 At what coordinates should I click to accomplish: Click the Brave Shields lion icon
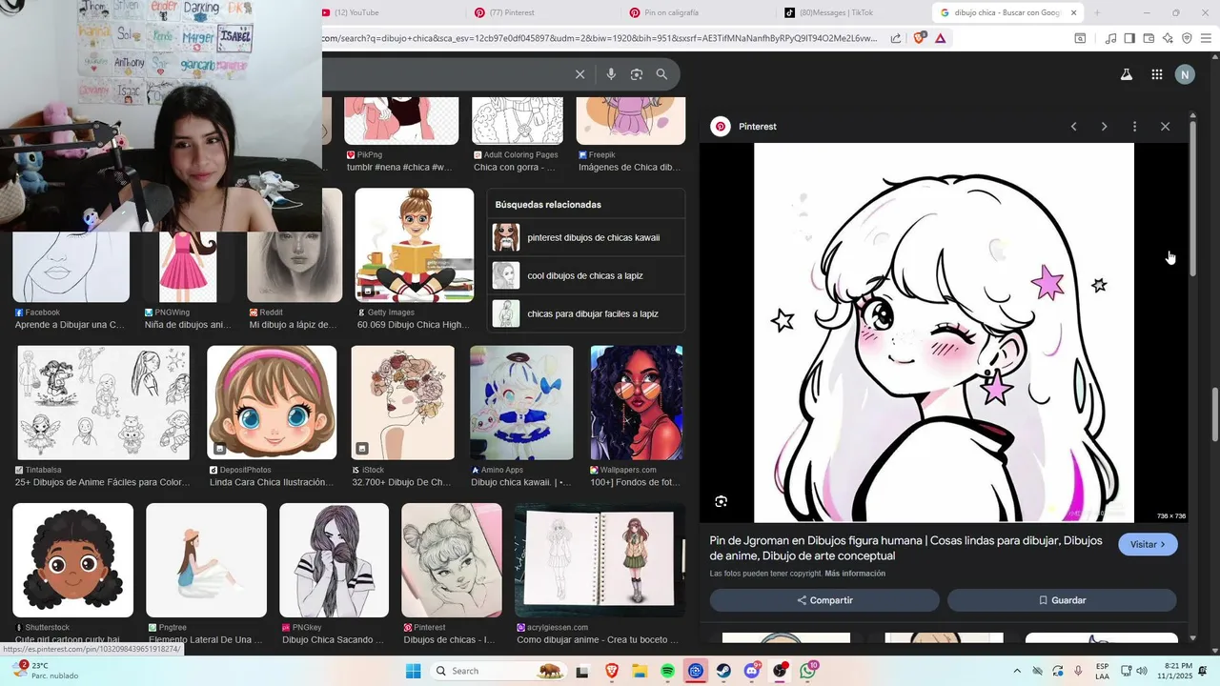pyautogui.click(x=919, y=38)
